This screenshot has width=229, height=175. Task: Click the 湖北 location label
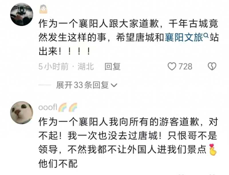pyautogui.click(x=86, y=67)
